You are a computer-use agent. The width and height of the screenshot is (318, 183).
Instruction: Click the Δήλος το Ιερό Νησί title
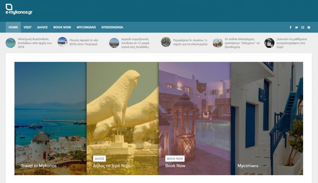112,166
